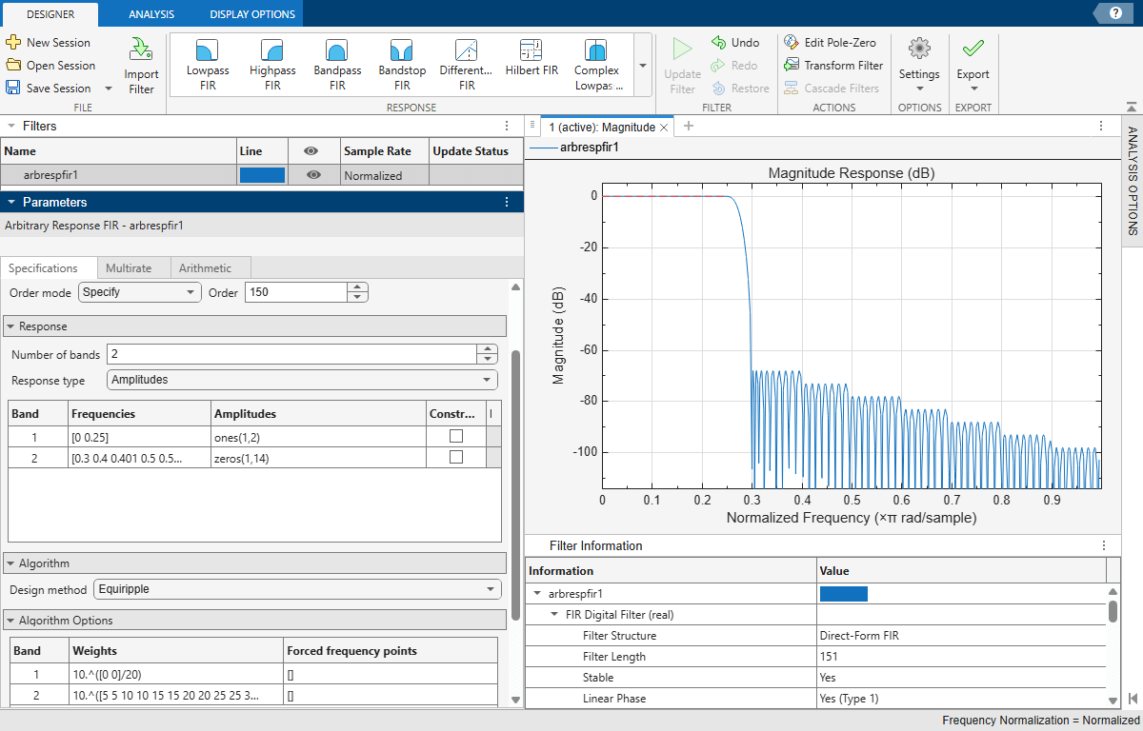The width and height of the screenshot is (1143, 731).
Task: Open Export menu
Action: point(973,65)
